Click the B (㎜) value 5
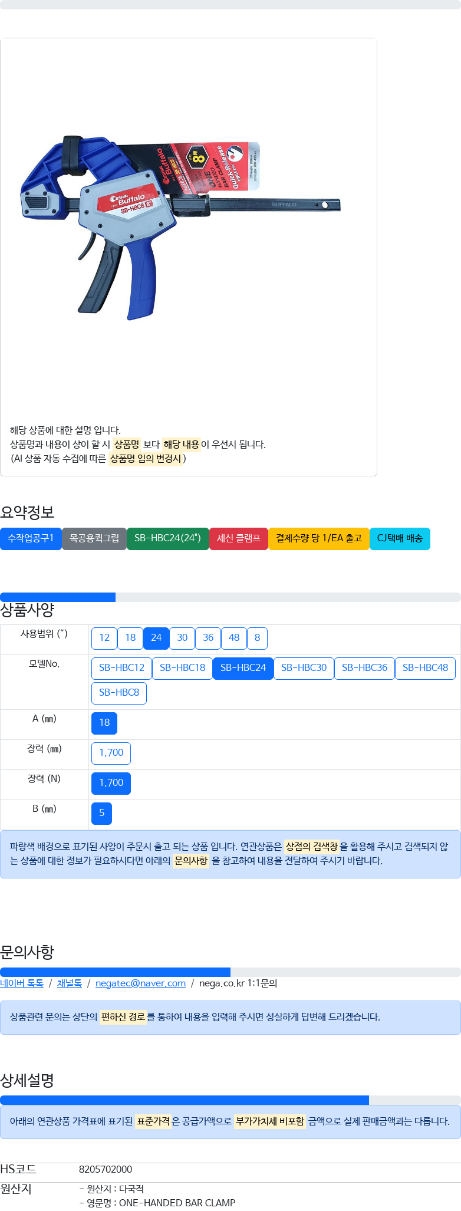This screenshot has height=1211, width=461. tap(101, 813)
